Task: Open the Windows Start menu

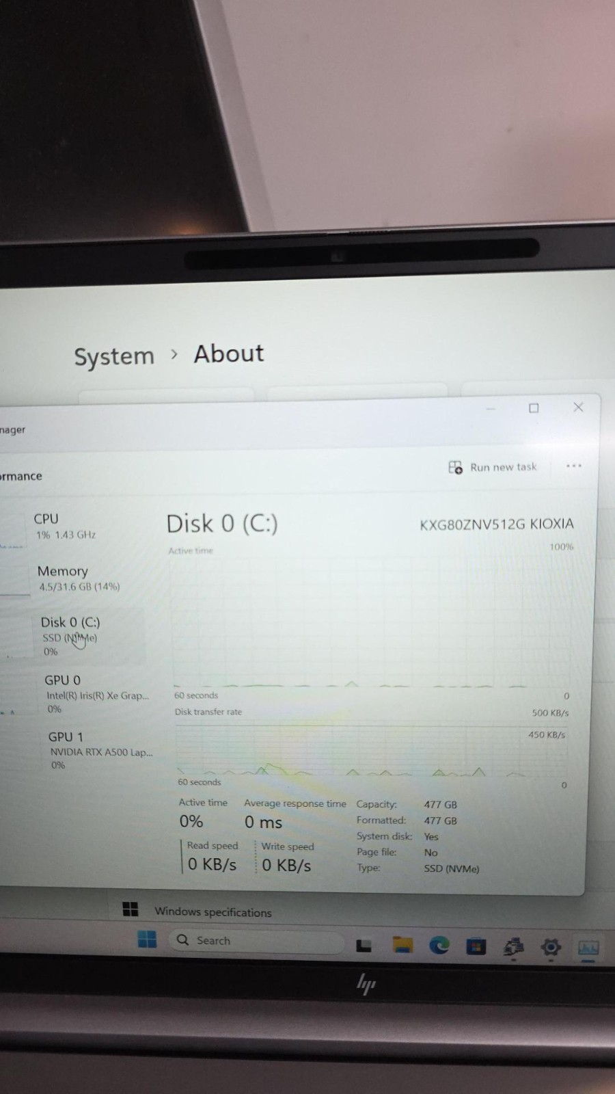Action: point(147,939)
